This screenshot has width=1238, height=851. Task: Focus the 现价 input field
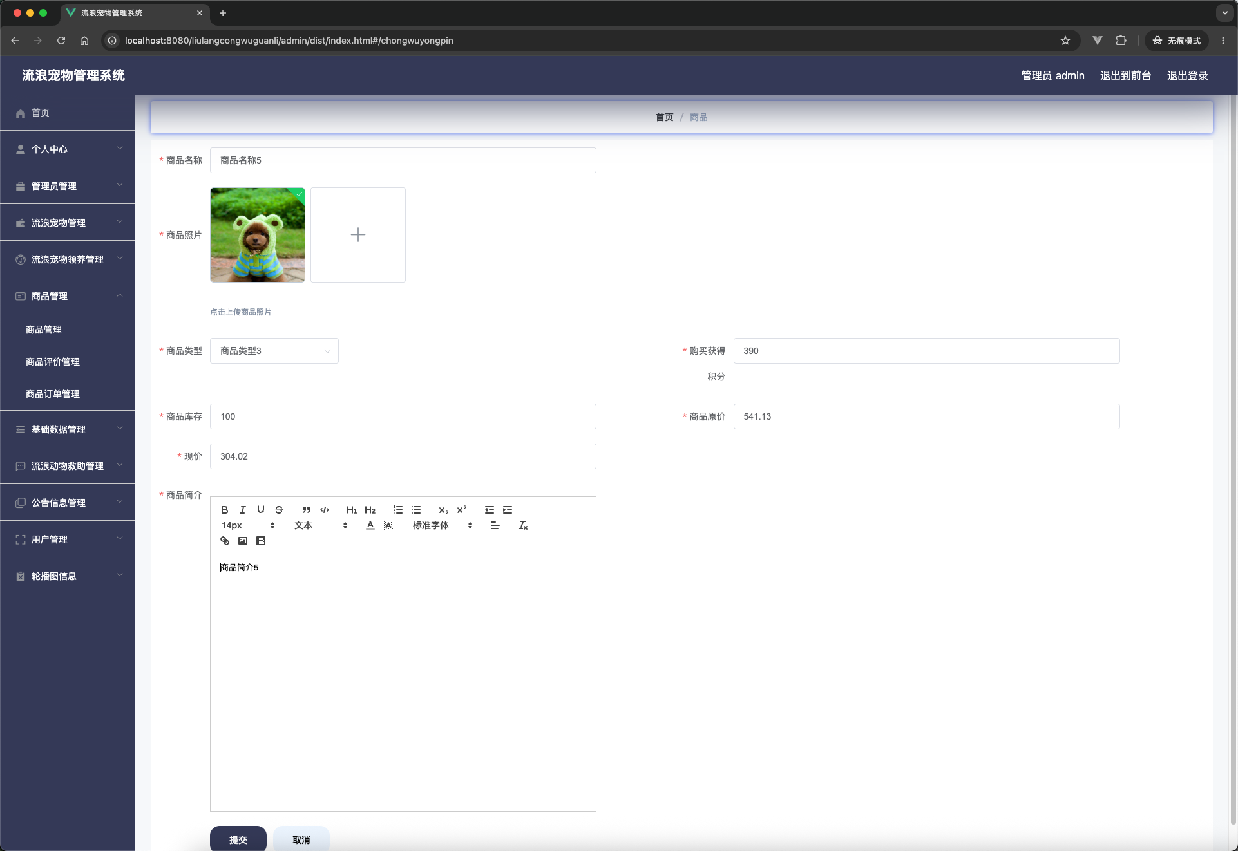tap(403, 456)
